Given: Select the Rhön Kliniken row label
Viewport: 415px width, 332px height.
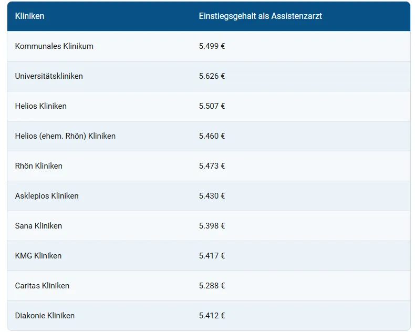Looking at the screenshot, I should (x=39, y=166).
